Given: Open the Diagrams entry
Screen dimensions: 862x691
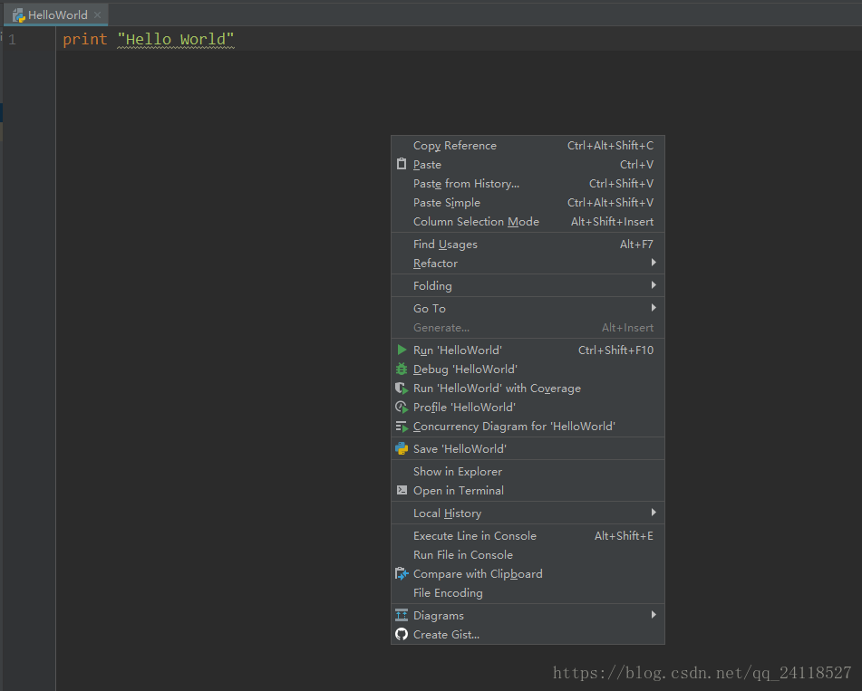Looking at the screenshot, I should 528,615.
